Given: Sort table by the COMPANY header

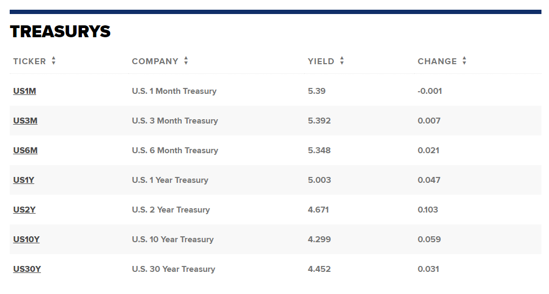Looking at the screenshot, I should pos(155,61).
